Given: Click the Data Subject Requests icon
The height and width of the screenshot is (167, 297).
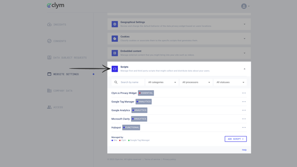Looking at the screenshot, I should (x=49, y=58).
